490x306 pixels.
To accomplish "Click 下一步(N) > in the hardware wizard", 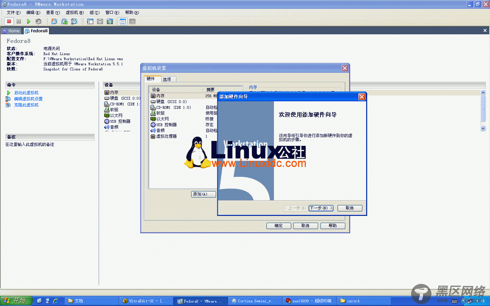I will (321, 208).
